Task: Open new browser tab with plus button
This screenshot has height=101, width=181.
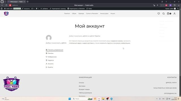Action: tap(27, 2)
